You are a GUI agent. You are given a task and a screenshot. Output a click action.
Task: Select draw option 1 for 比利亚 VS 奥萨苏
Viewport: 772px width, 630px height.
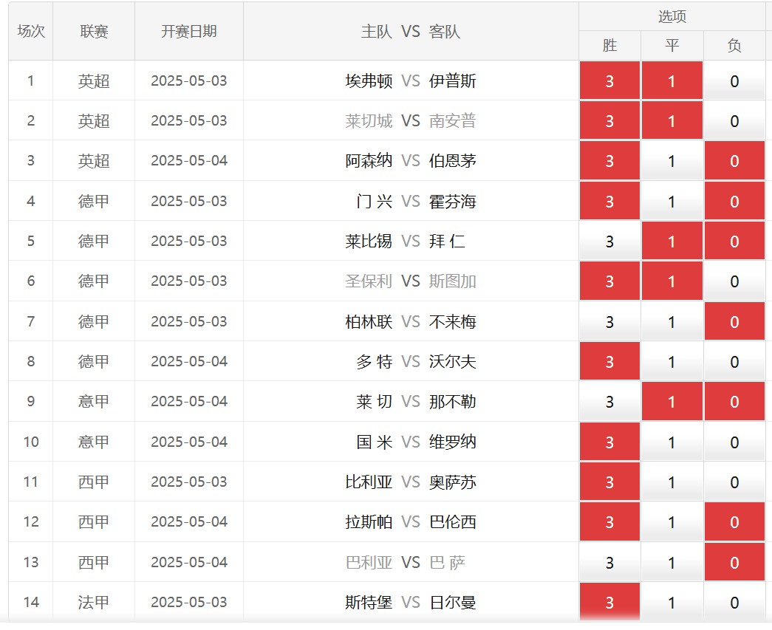point(672,482)
